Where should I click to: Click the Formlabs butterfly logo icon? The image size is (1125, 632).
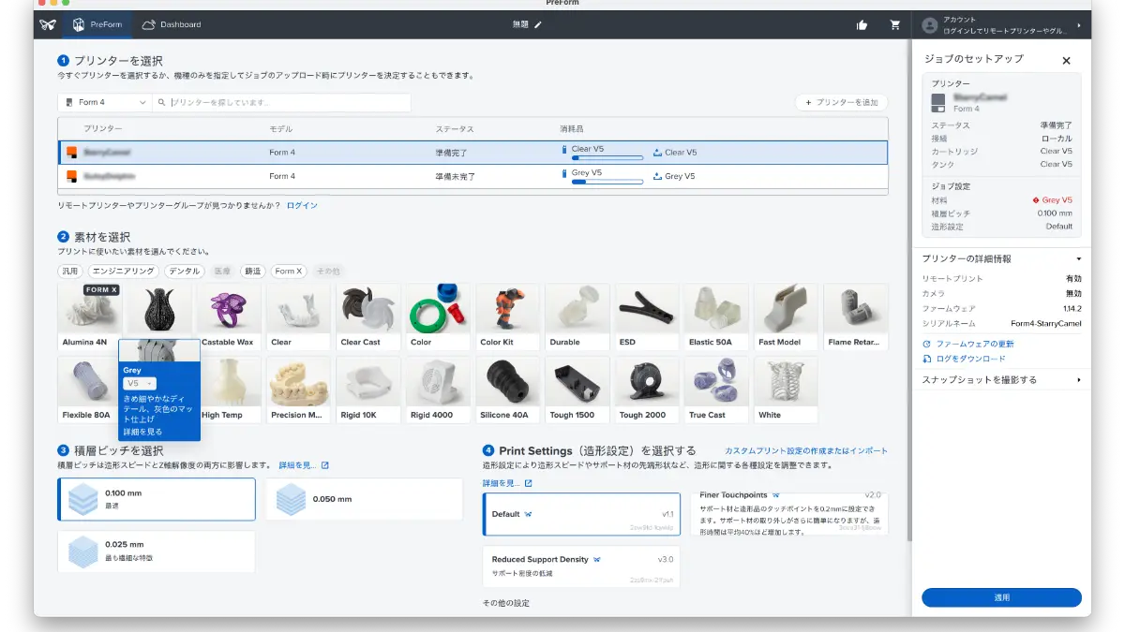(48, 24)
